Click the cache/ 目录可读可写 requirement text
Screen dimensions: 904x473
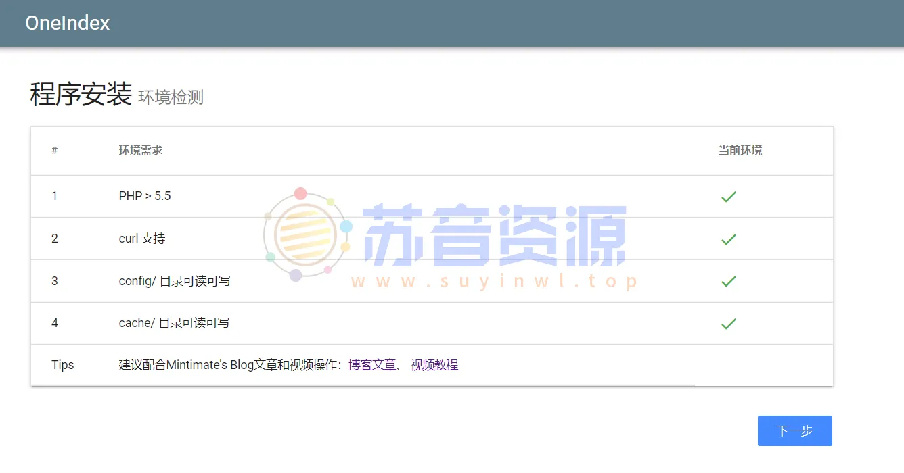click(x=173, y=323)
